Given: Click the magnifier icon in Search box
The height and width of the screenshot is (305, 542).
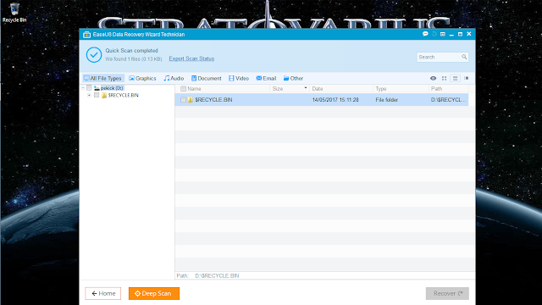Looking at the screenshot, I should click(x=464, y=57).
